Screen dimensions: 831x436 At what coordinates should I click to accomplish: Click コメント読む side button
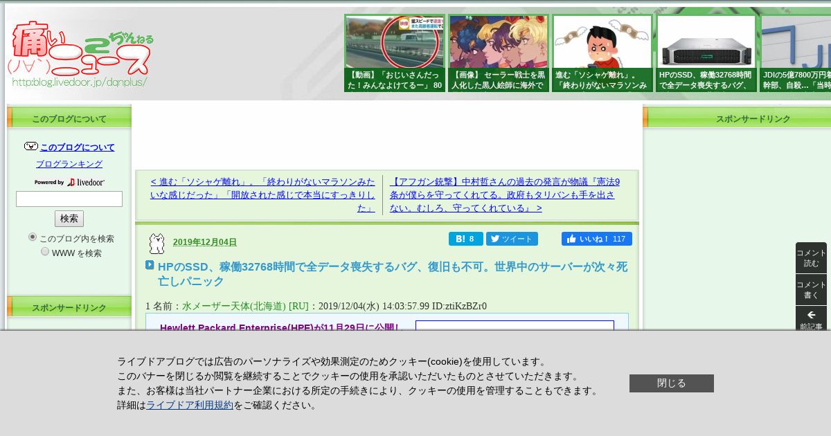[x=811, y=258]
